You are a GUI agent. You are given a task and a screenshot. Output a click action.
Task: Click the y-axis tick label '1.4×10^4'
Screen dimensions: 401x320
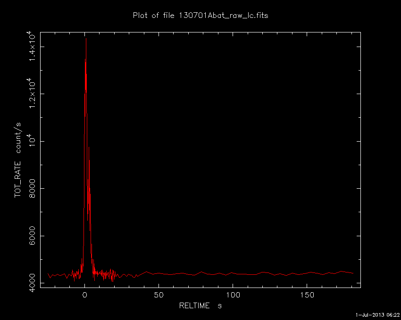pyautogui.click(x=31, y=46)
